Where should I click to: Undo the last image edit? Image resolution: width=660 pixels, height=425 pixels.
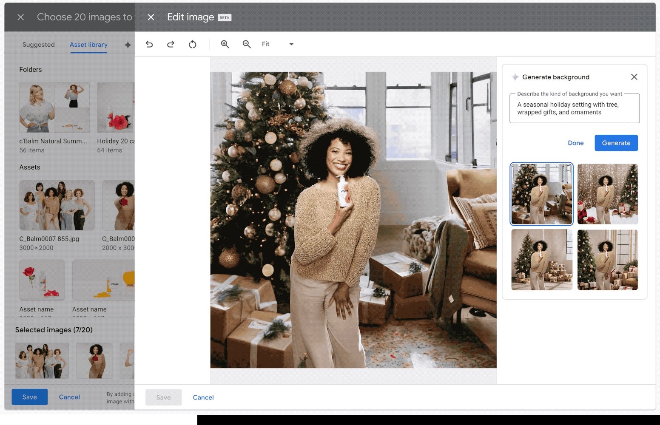149,44
